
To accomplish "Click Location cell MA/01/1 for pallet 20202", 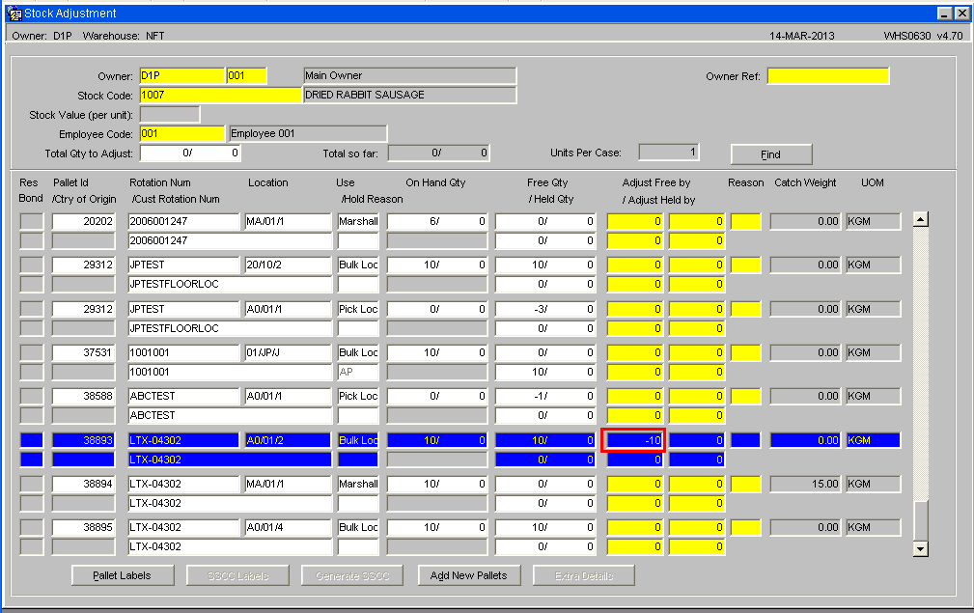I will 289,221.
